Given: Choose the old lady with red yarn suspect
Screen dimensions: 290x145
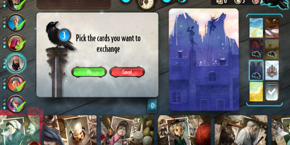Looking at the screenshot, I should click(x=184, y=130).
